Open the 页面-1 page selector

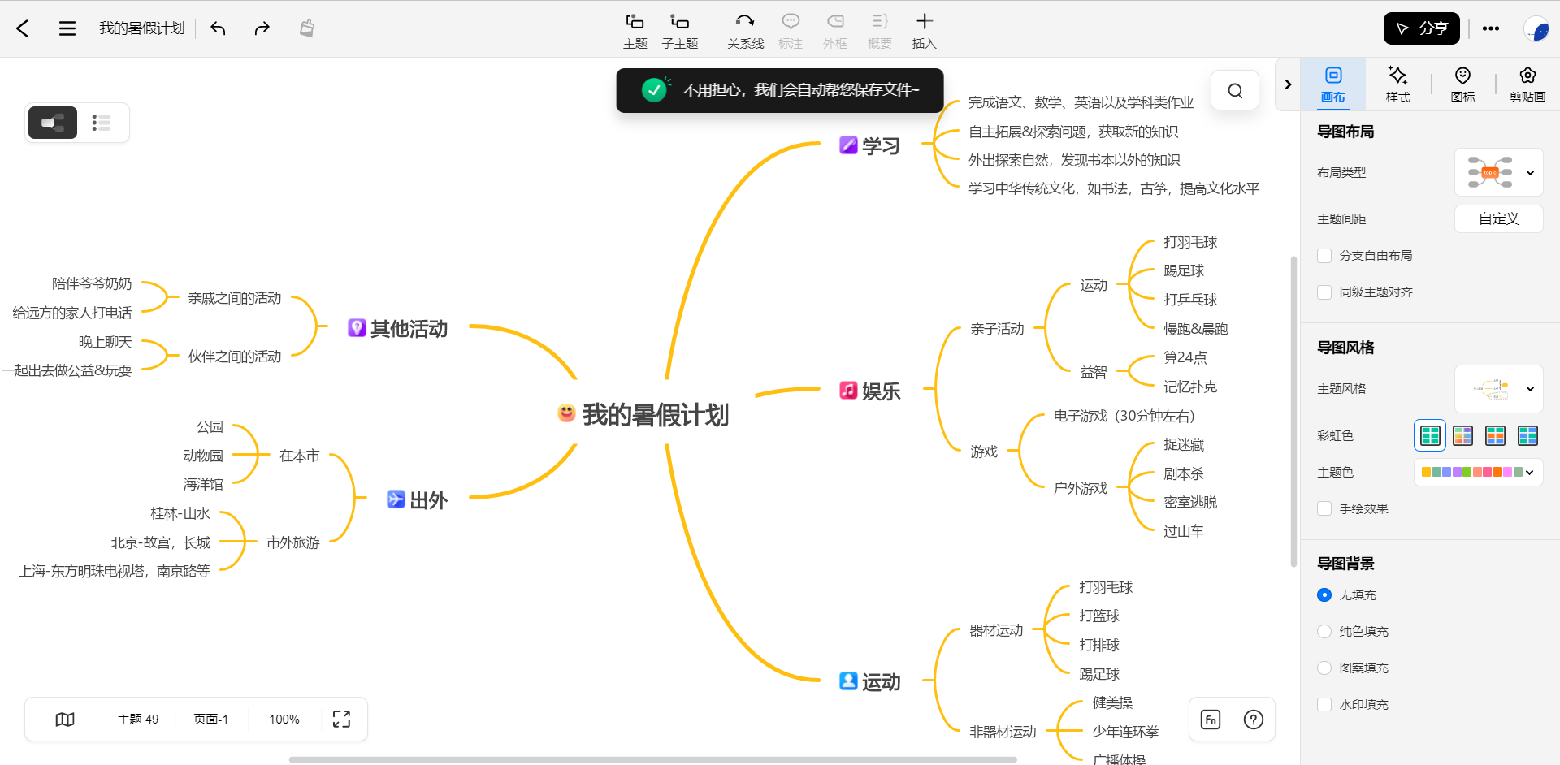[210, 720]
